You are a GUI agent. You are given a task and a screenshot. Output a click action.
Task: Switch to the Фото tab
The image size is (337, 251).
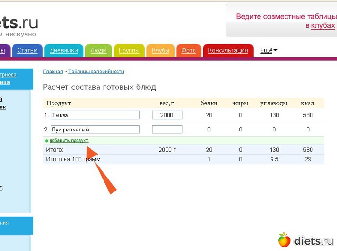(x=189, y=50)
